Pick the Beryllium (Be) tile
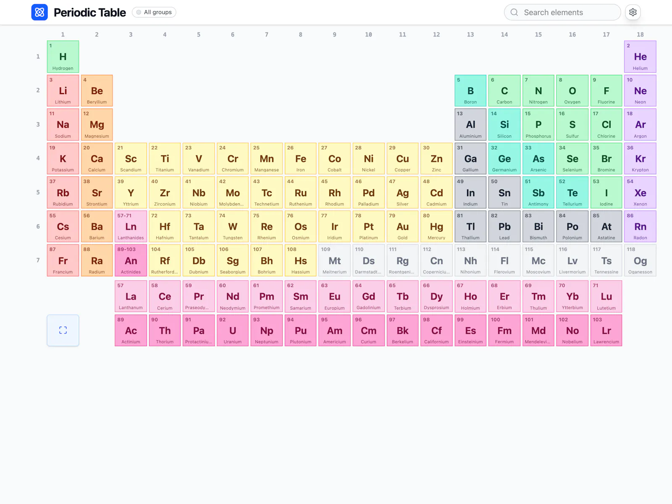Viewport: 672px width, 504px height. coord(97,90)
